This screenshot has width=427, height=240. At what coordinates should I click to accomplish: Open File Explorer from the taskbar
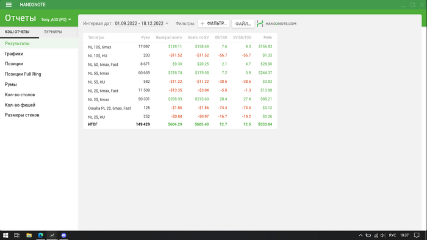point(29,235)
